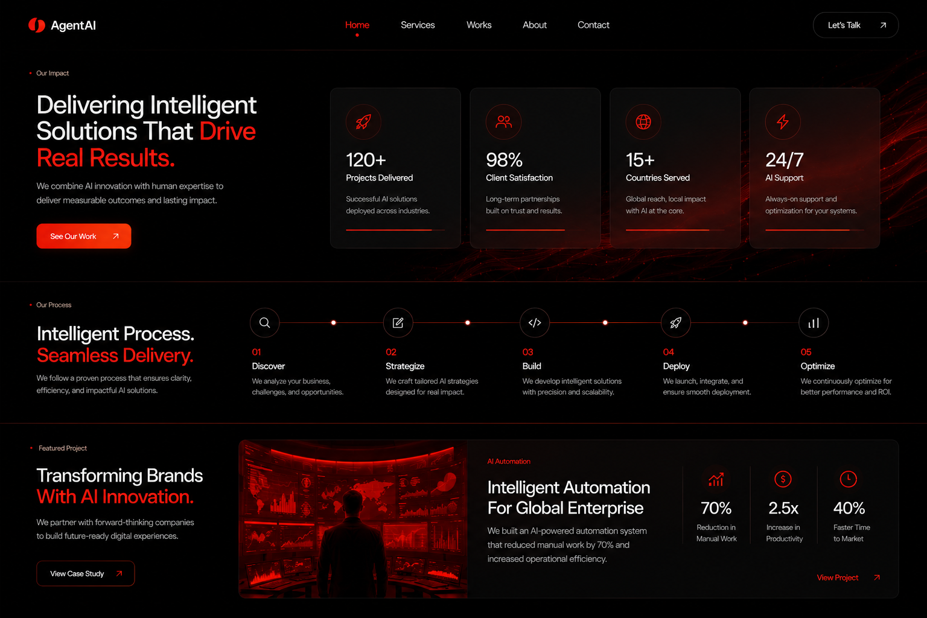The width and height of the screenshot is (927, 618).
Task: Click the '15+' statistic value
Action: [640, 160]
